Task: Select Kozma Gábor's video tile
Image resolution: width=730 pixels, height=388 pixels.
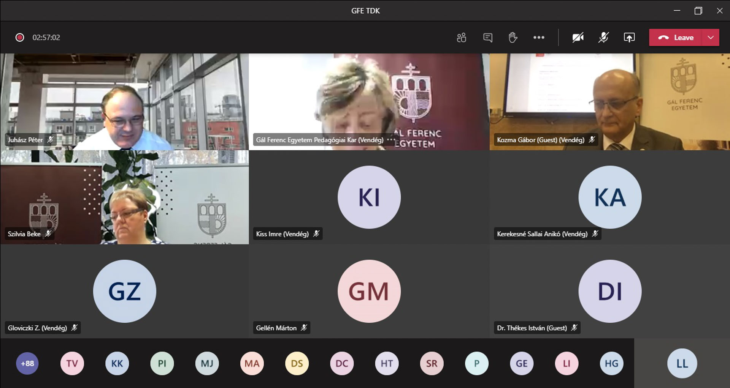Action: point(609,101)
